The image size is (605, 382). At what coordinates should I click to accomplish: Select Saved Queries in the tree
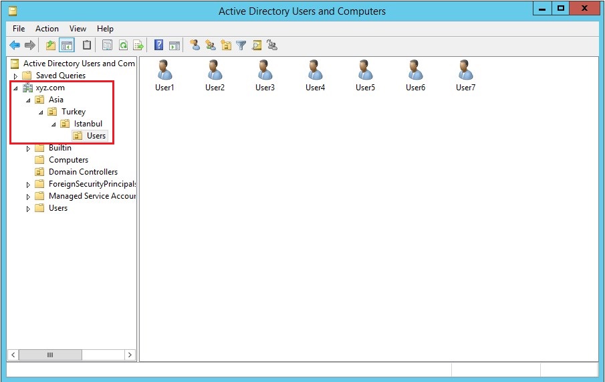point(61,76)
